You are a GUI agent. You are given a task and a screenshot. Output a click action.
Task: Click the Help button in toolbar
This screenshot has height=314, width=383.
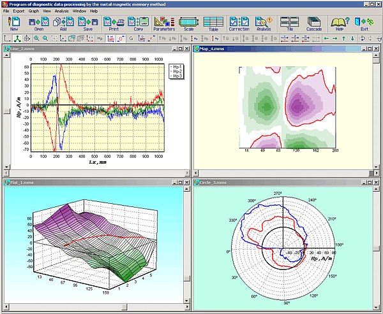(x=339, y=24)
